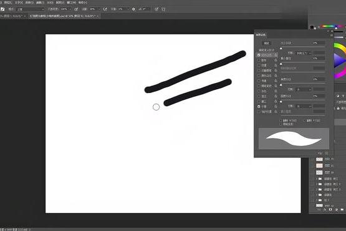This screenshot has height=231, width=346.
Task: Open the blend Mode dropdown in options bar
Action: (31, 9)
